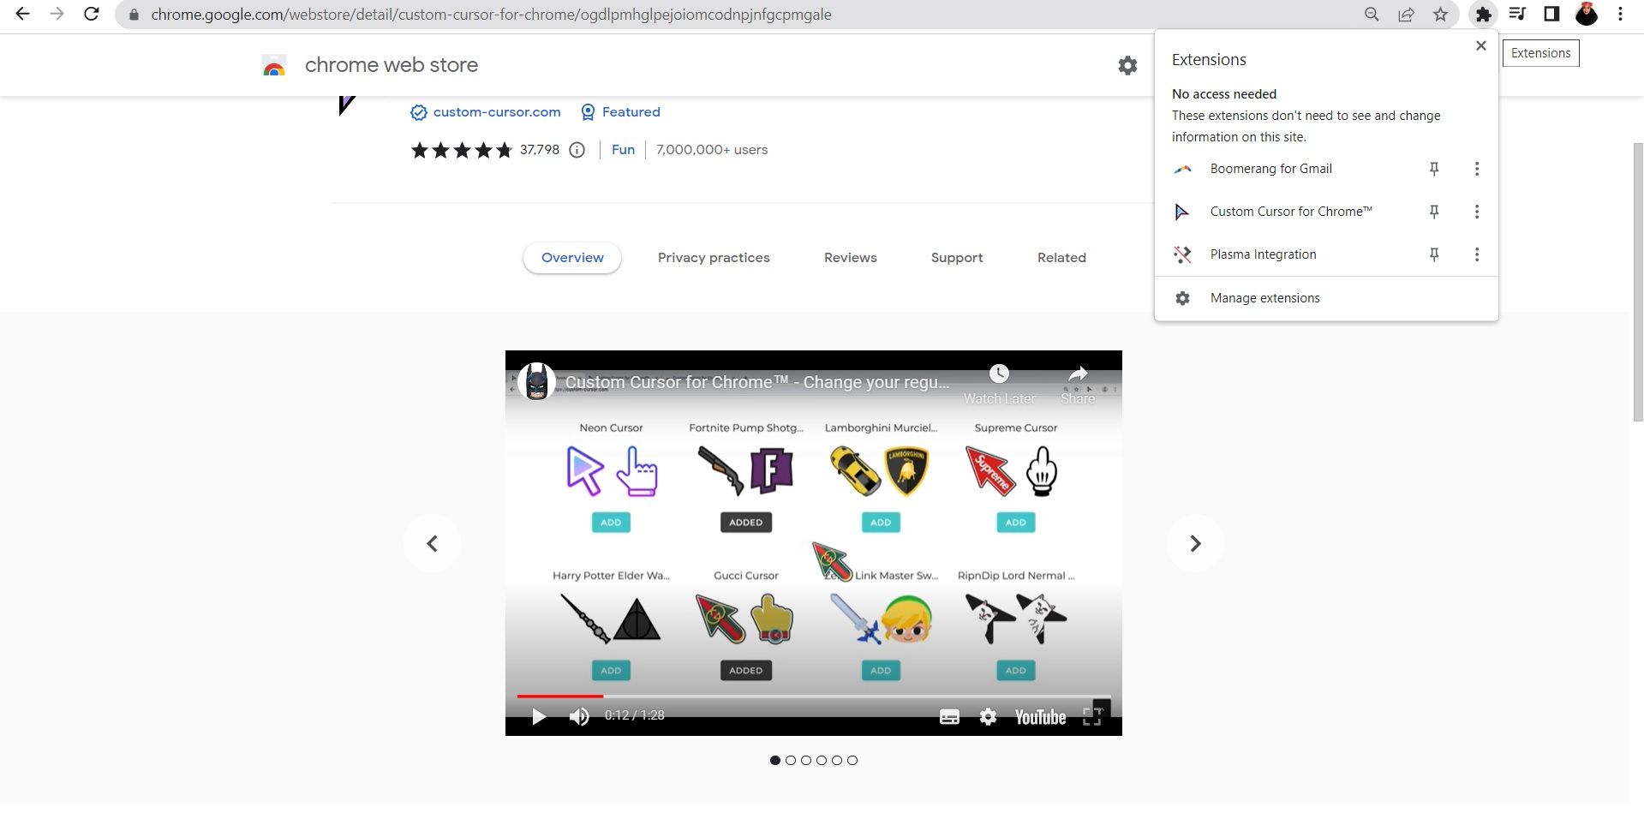Open the video on YouTube
Viewport: 1644px width, 837px height.
pyautogui.click(x=1040, y=717)
